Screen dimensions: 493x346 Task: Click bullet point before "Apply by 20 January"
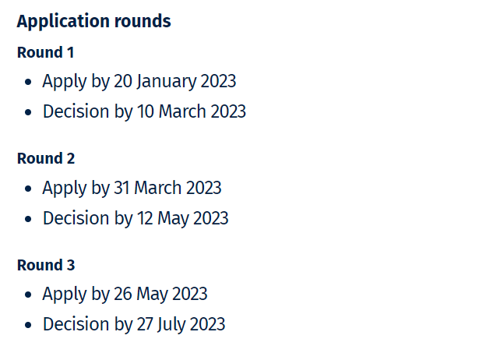[29, 82]
